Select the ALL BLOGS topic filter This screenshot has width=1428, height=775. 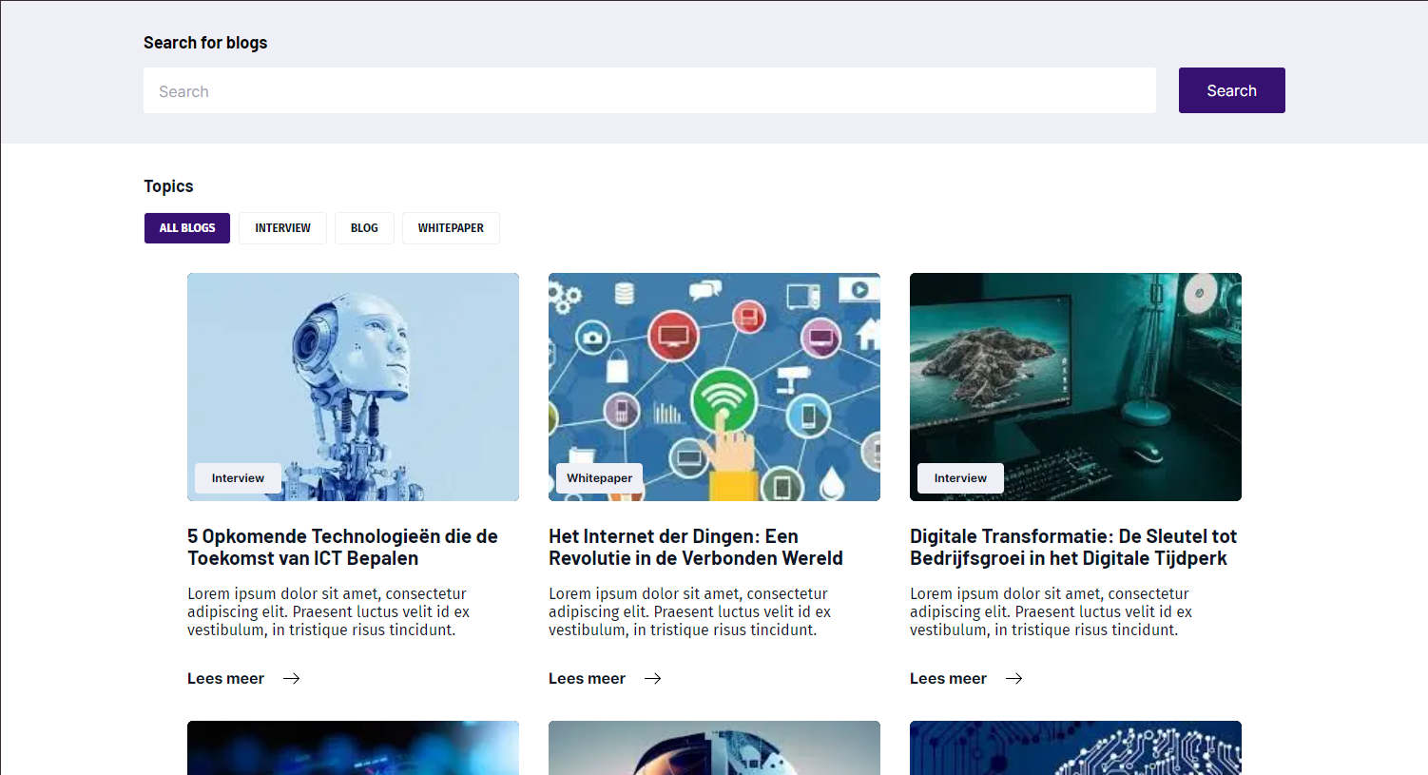click(x=187, y=228)
